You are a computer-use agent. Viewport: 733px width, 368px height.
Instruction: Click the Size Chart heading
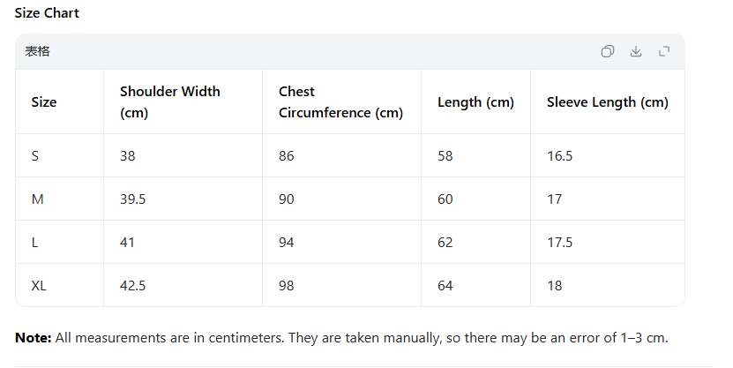pos(47,14)
